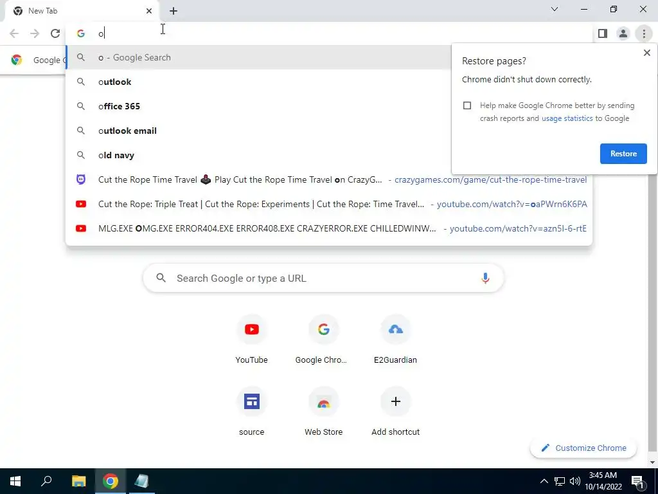658x494 pixels.
Task: Click the notepad-like taskbar app icon
Action: coord(141,481)
